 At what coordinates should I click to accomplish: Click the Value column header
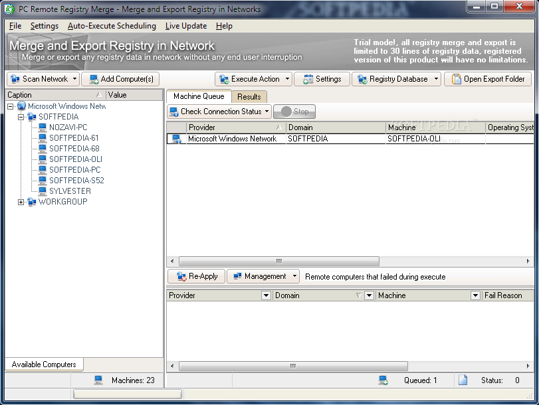pyautogui.click(x=134, y=95)
